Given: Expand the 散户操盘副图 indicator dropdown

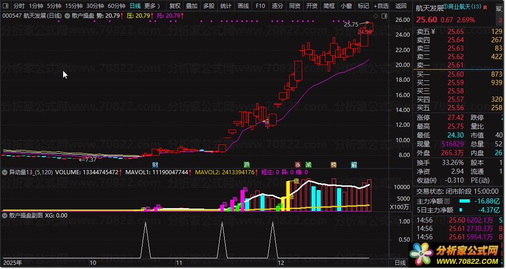Looking at the screenshot, I should (x=5, y=216).
